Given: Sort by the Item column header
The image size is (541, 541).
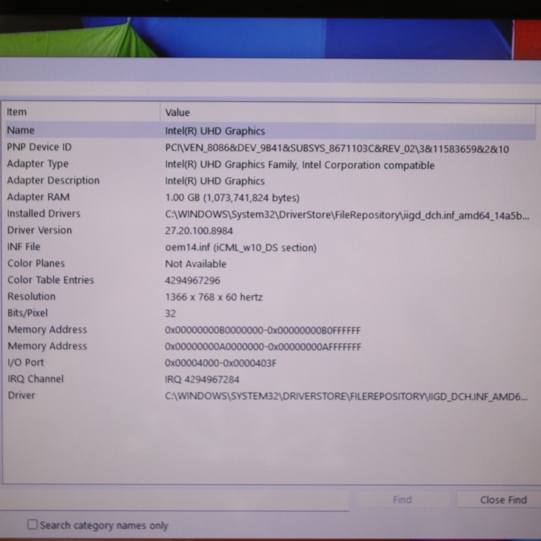Looking at the screenshot, I should click(17, 112).
